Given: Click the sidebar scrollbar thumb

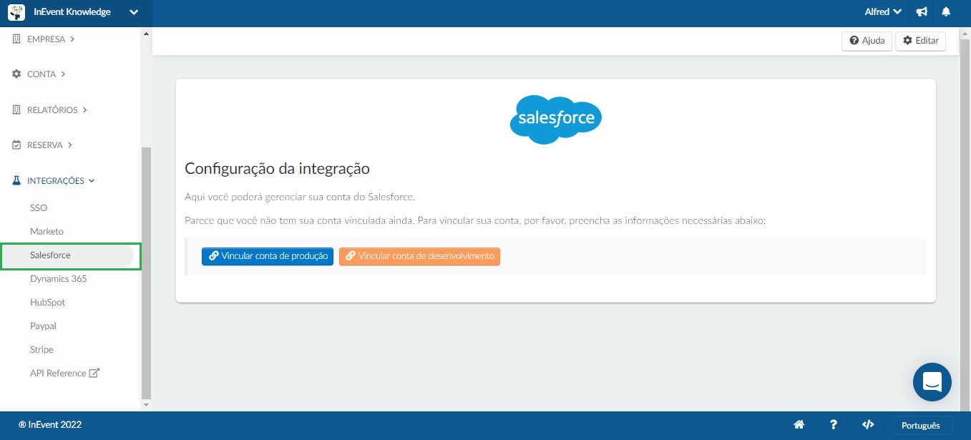Looking at the screenshot, I should click(147, 273).
